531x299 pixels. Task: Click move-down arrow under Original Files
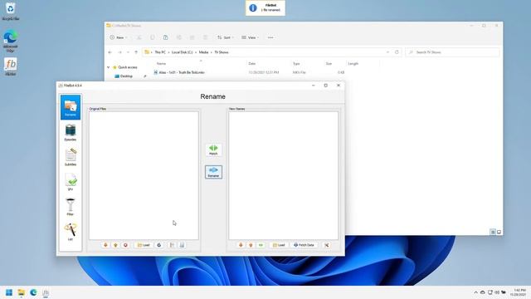coord(105,245)
